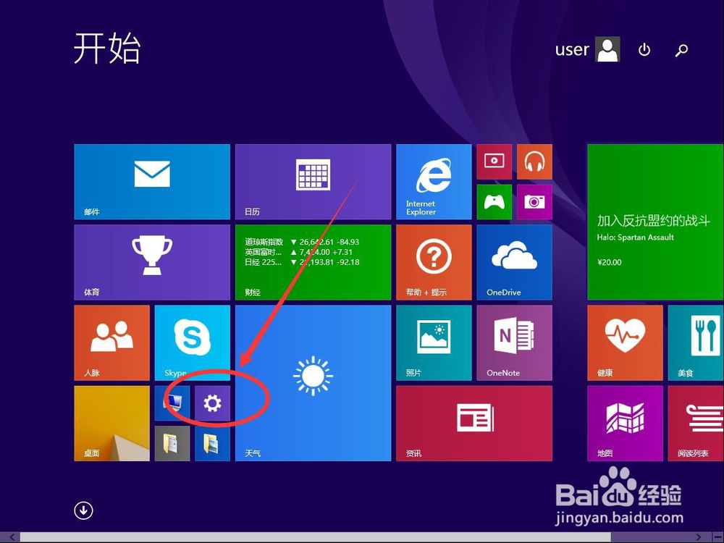
Task: Open the Reading List tile
Action: 696,424
